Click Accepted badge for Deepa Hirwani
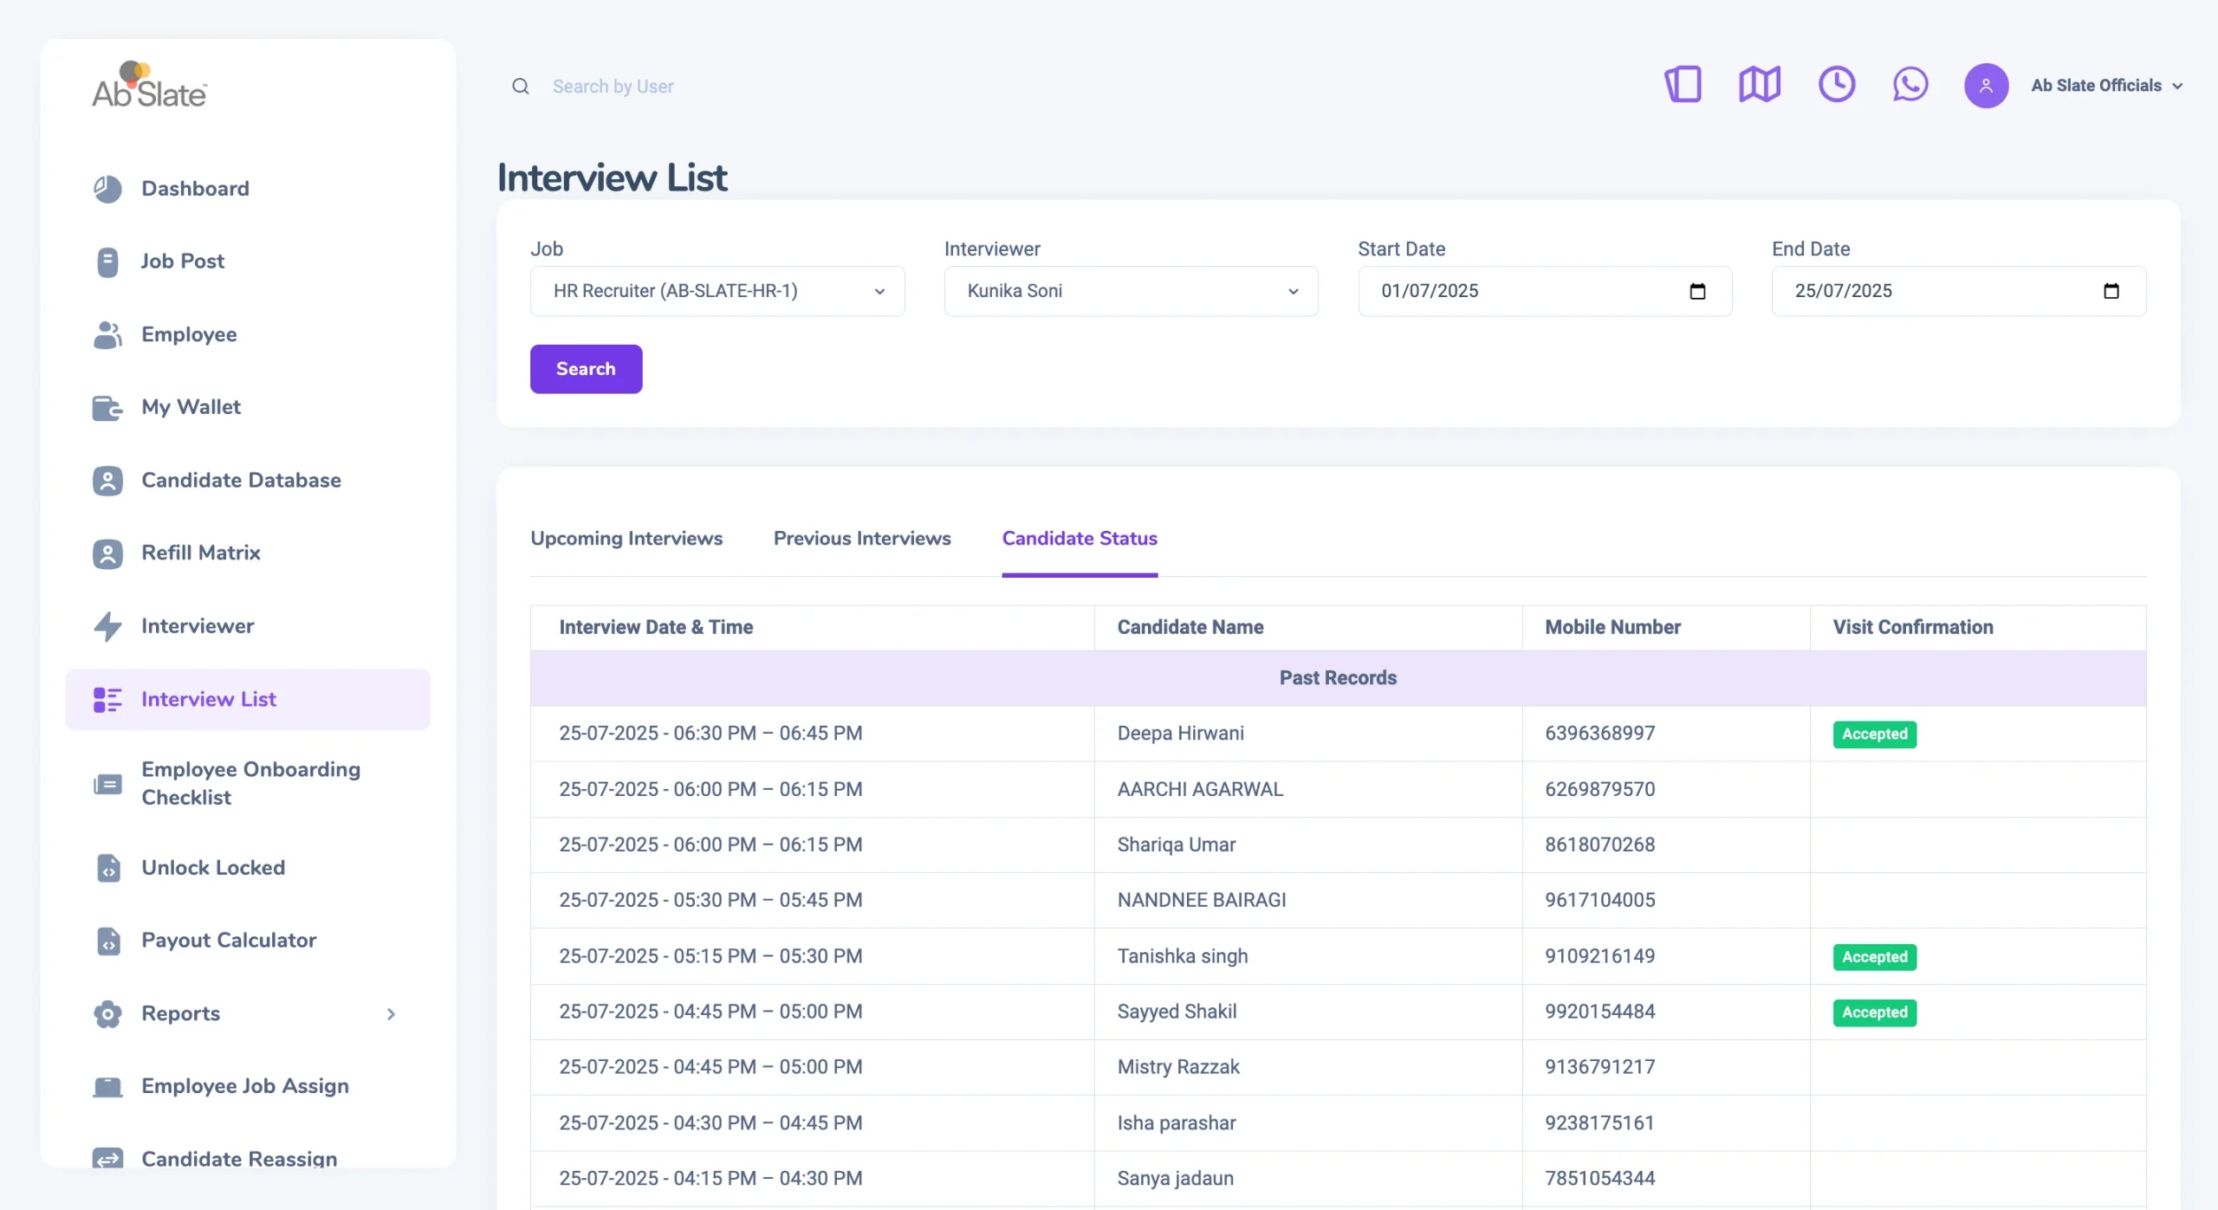 click(1874, 734)
